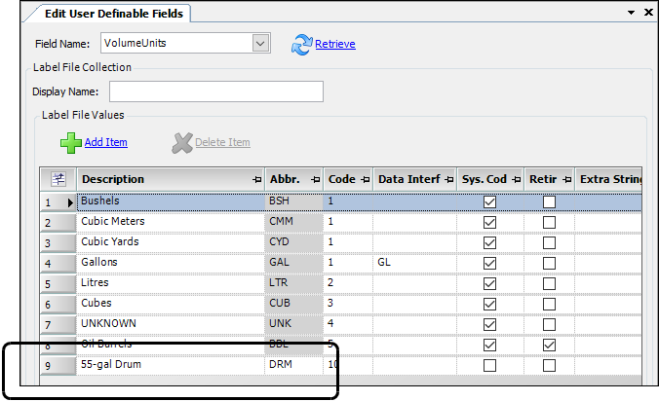Click the Retrieve link
The image size is (659, 401).
pyautogui.click(x=335, y=44)
